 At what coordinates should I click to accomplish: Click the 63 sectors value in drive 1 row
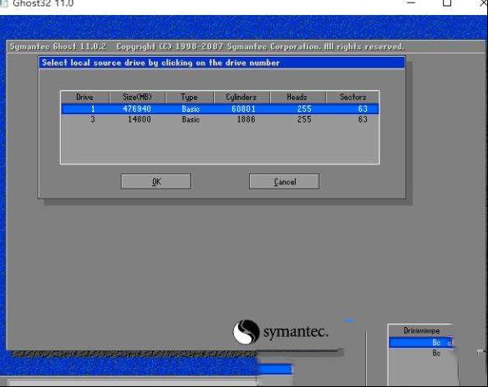pyautogui.click(x=363, y=109)
